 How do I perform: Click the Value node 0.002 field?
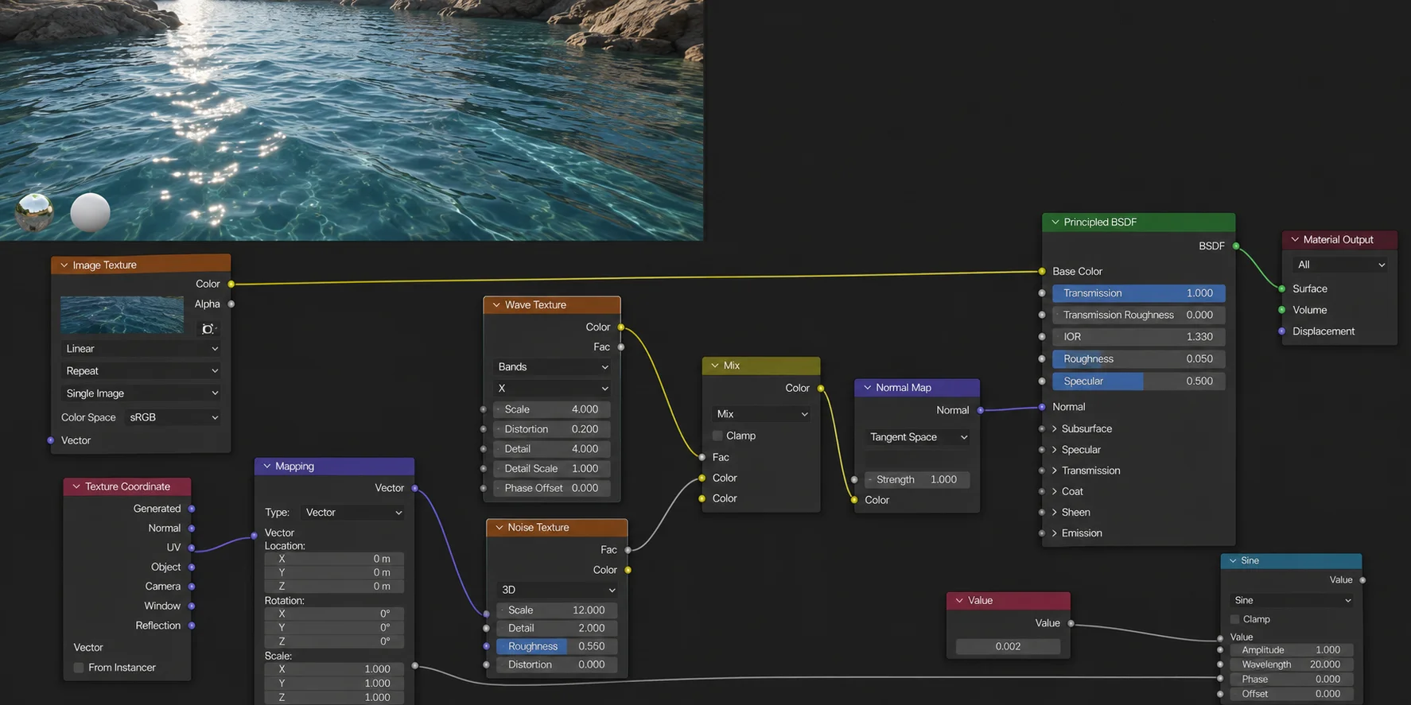[x=1008, y=647]
